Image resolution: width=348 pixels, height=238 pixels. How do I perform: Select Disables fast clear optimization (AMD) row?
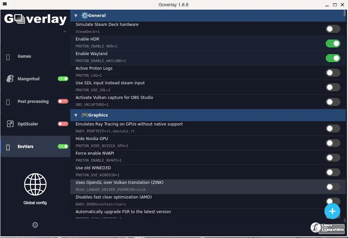tap(208, 201)
